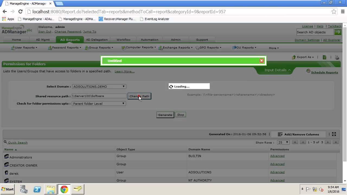Screen dimensions: 347x195
Task: Open Domain Settings link
Action: coord(307,40)
